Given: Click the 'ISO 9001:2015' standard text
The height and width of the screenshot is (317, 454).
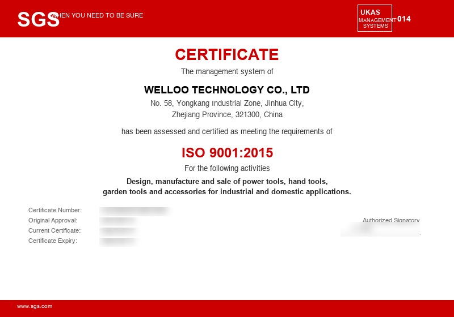Looking at the screenshot, I should click(228, 153).
